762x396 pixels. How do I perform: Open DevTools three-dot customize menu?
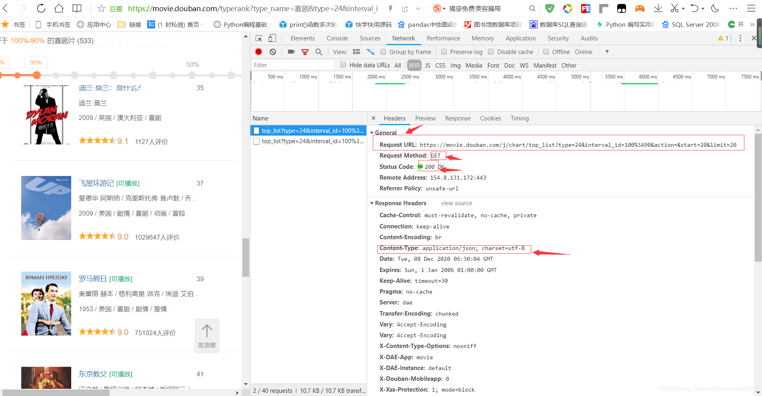pos(740,38)
